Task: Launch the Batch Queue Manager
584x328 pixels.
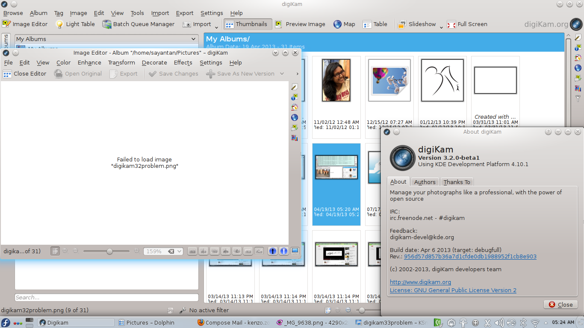Action: [x=138, y=24]
